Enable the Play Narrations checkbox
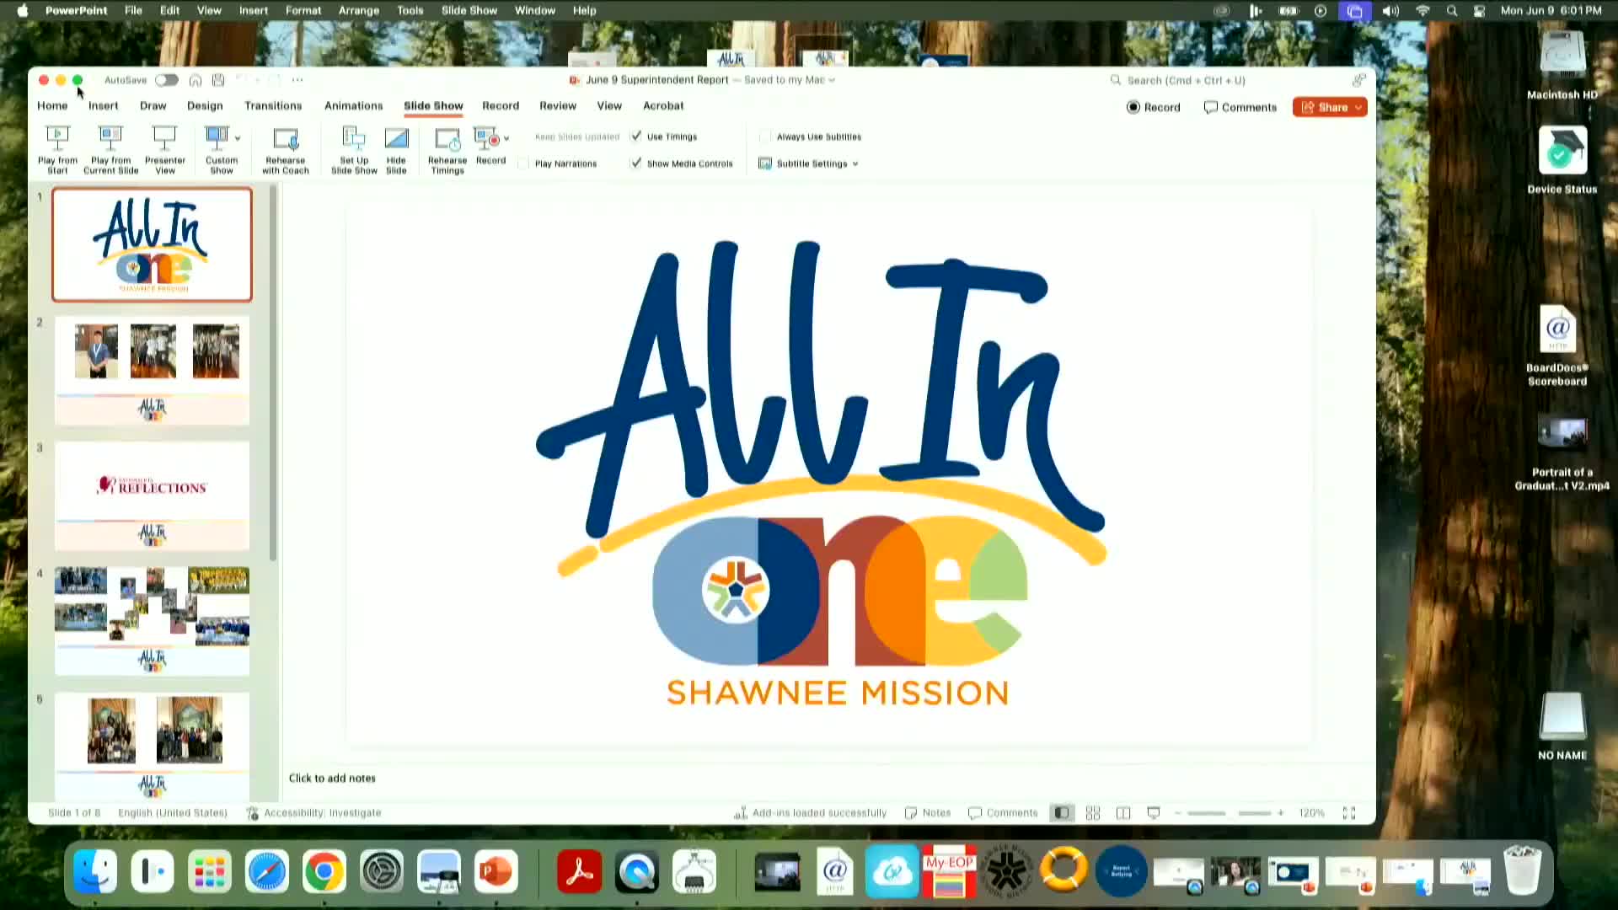Screen dimensions: 1618x910 [x=524, y=163]
